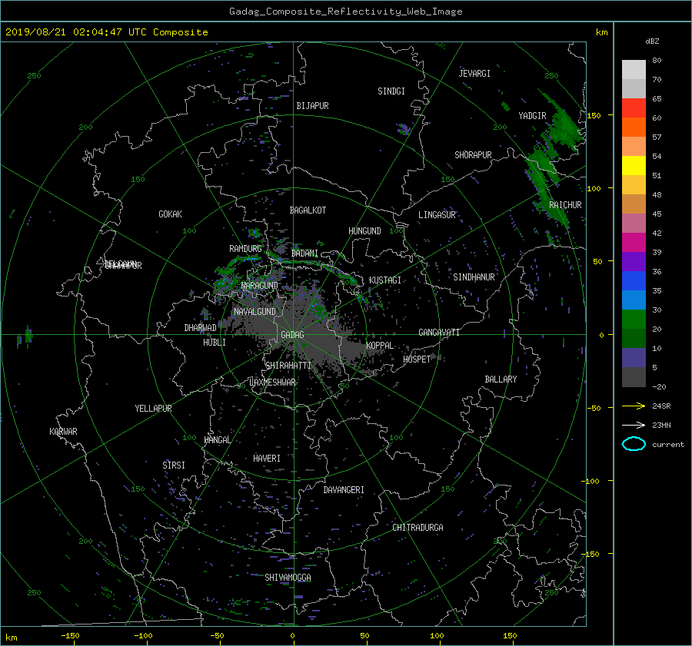Click the SHIVAMOGGA city label

tap(288, 578)
